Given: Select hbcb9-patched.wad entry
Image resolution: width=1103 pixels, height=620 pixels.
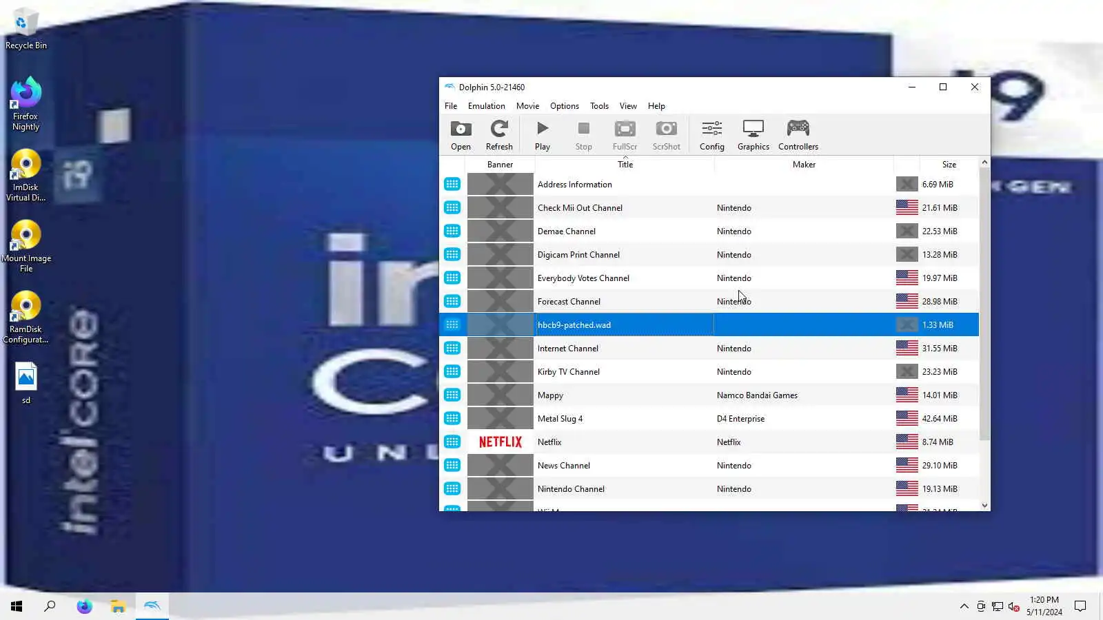Looking at the screenshot, I should [x=709, y=325].
